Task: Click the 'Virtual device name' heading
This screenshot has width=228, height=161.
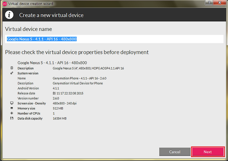Action: [28, 29]
